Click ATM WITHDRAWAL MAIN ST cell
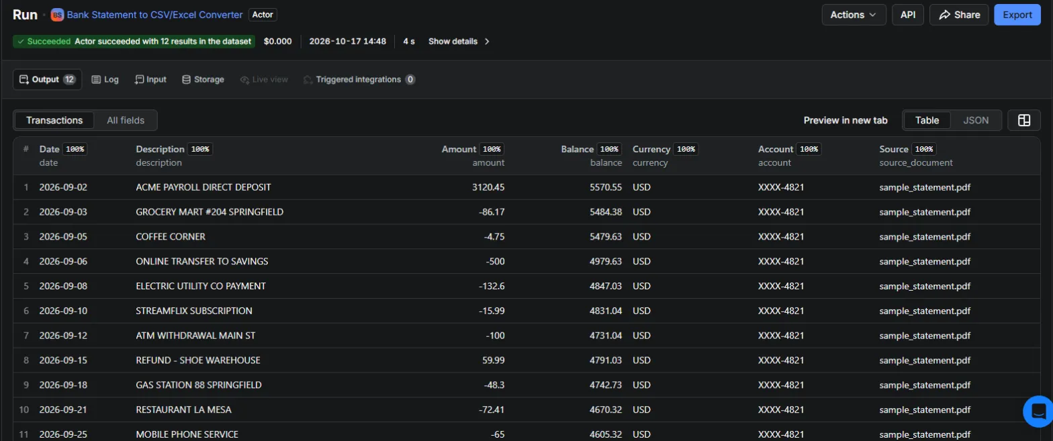The width and height of the screenshot is (1053, 441). coord(195,336)
